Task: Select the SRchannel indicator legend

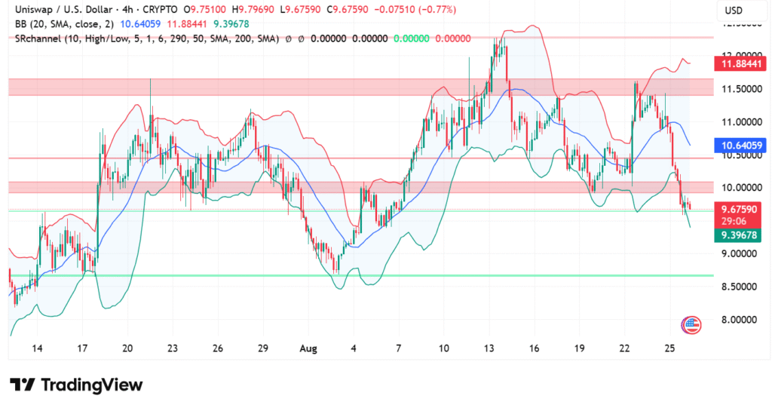Action: (147, 38)
